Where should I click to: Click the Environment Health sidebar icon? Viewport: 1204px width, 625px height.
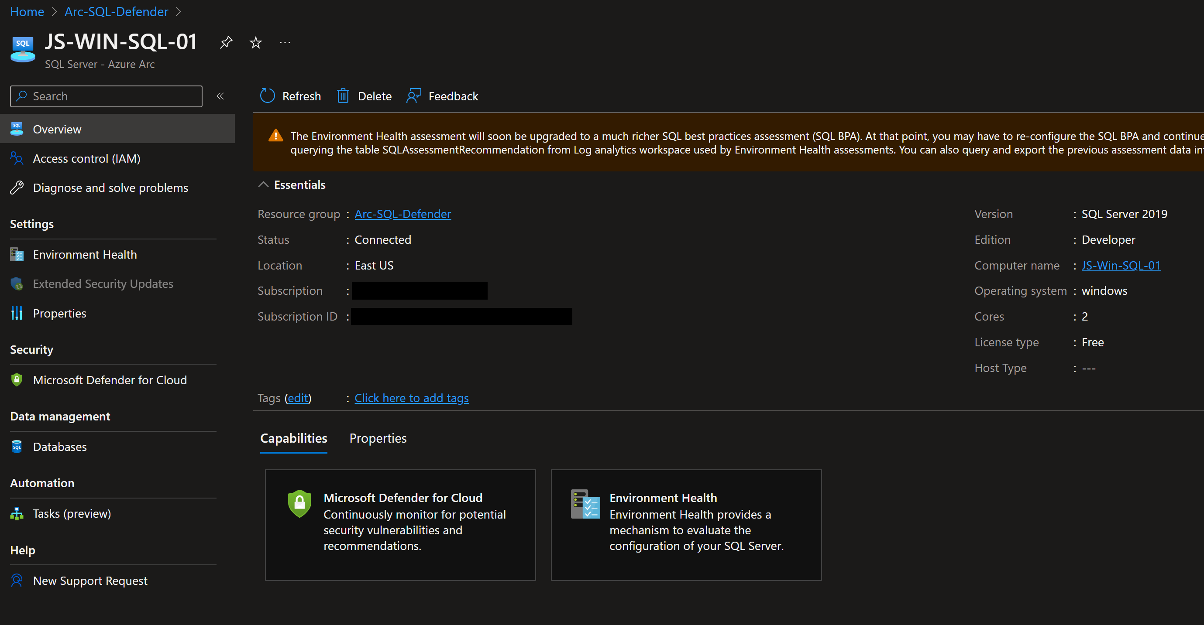(x=17, y=254)
